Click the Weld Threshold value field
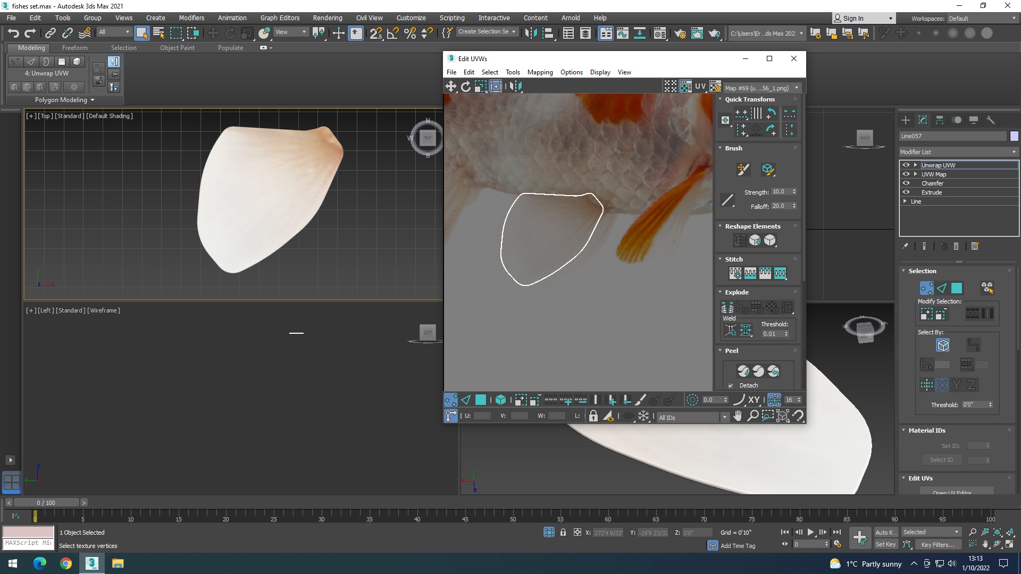The width and height of the screenshot is (1021, 574). coord(772,334)
